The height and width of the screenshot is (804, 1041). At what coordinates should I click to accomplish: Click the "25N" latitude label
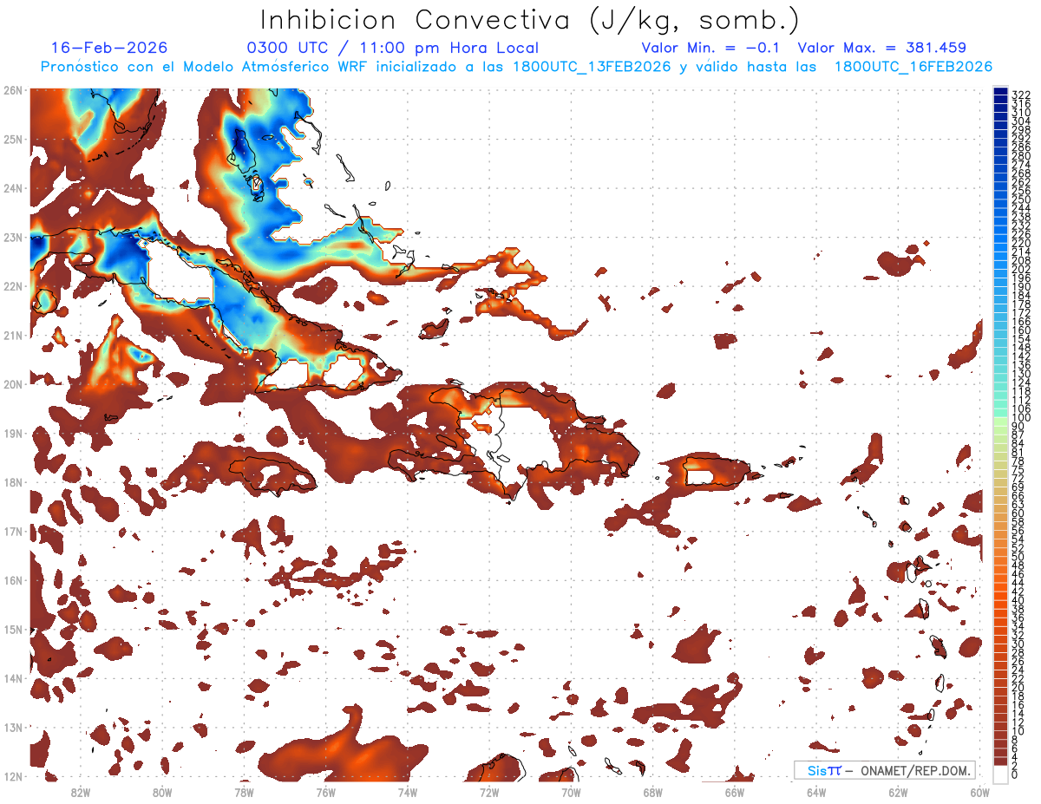pyautogui.click(x=12, y=139)
